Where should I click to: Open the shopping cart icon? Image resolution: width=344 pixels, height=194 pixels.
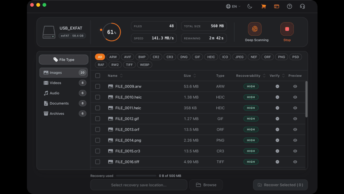(x=263, y=6)
